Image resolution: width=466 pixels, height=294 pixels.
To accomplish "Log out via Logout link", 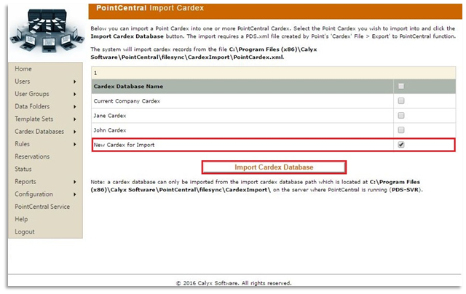I will click(x=24, y=231).
